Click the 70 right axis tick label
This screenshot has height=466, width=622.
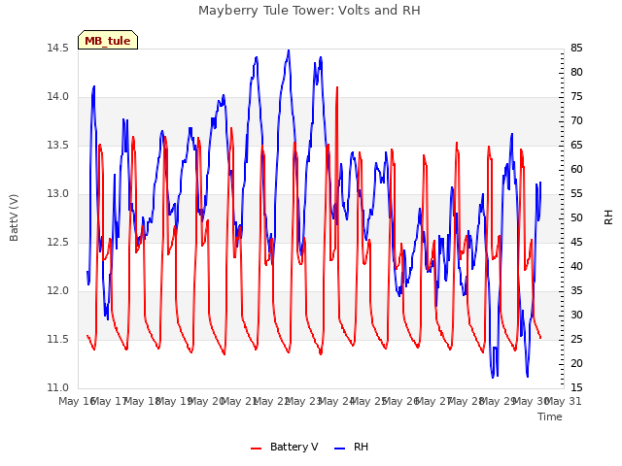pos(576,120)
